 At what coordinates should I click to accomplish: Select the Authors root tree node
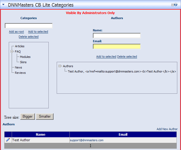tap(68, 66)
